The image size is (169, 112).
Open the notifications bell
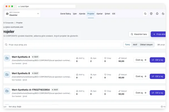click(x=157, y=14)
